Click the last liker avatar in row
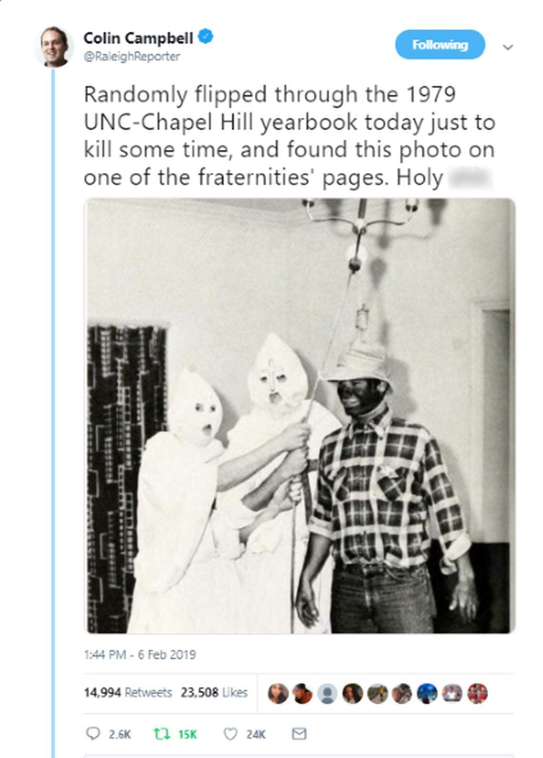The image size is (543, 758). coord(477,694)
